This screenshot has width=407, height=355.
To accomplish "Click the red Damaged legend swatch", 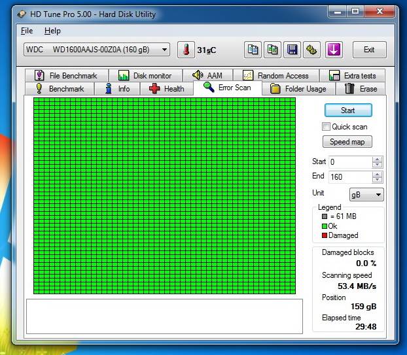I will [x=325, y=235].
